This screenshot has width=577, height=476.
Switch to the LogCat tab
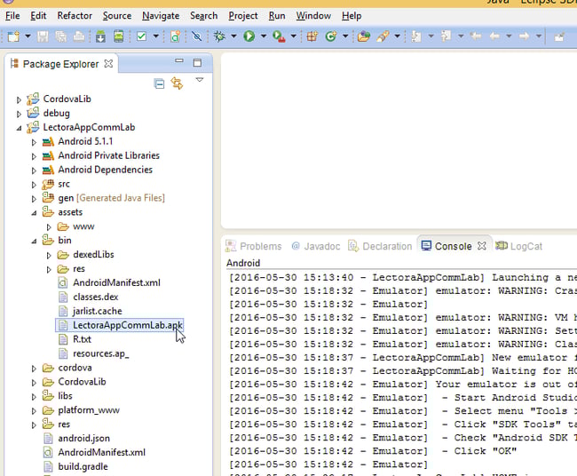click(519, 246)
